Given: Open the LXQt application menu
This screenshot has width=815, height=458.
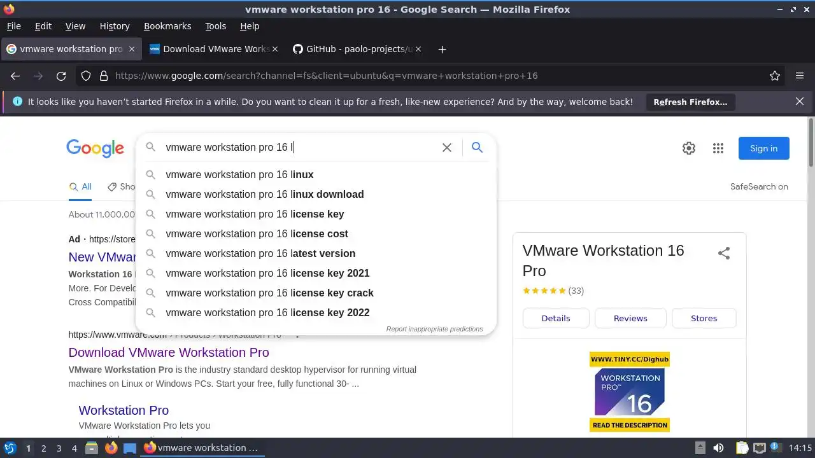Looking at the screenshot, I should point(10,448).
